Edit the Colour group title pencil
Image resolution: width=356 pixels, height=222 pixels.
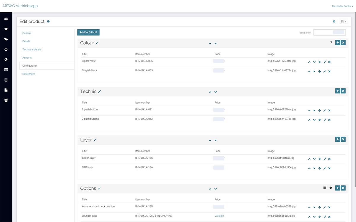pos(97,43)
